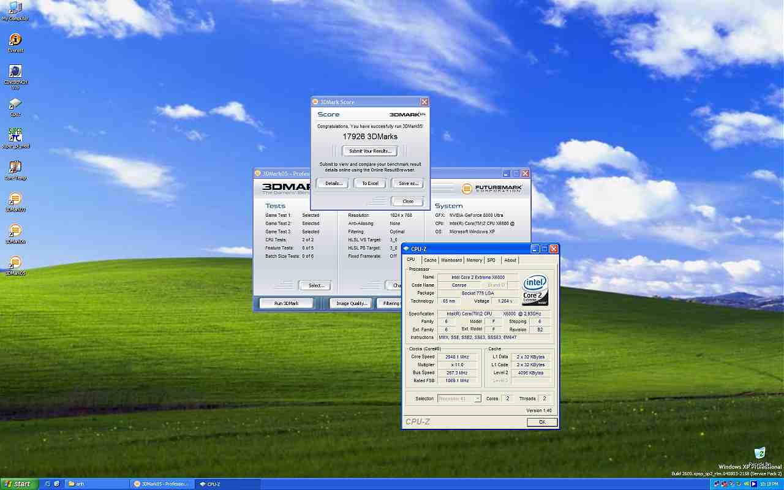
Task: Open the About tab in CPU-Z
Action: pos(510,260)
